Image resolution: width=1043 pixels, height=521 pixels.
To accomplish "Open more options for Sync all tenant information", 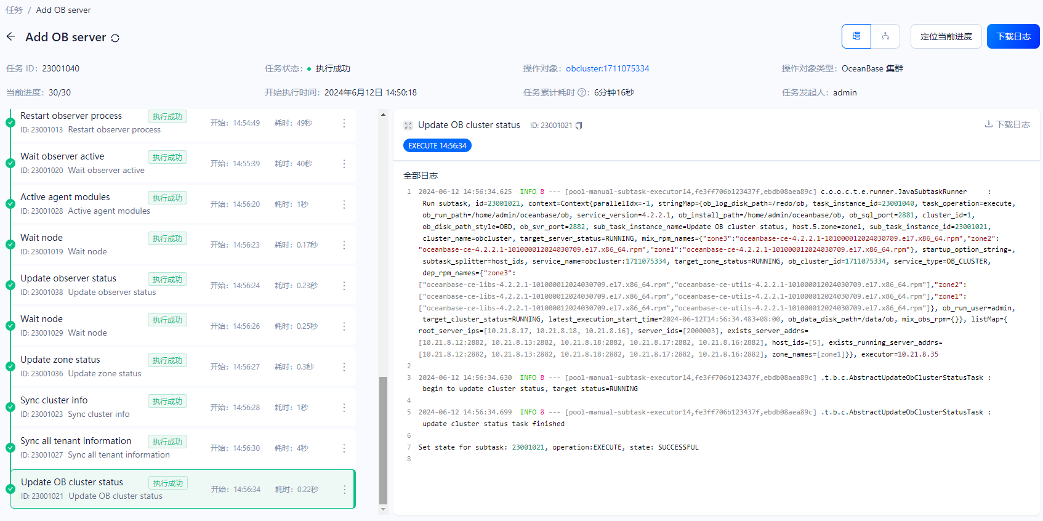I will 344,448.
